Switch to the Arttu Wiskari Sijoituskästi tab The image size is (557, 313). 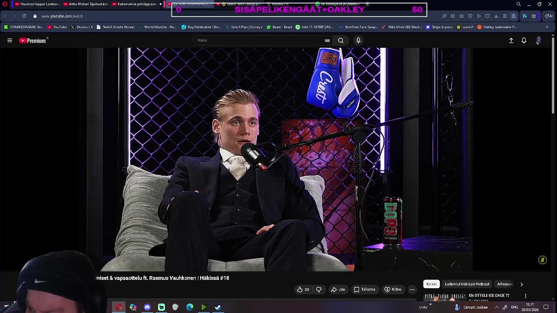(85, 4)
